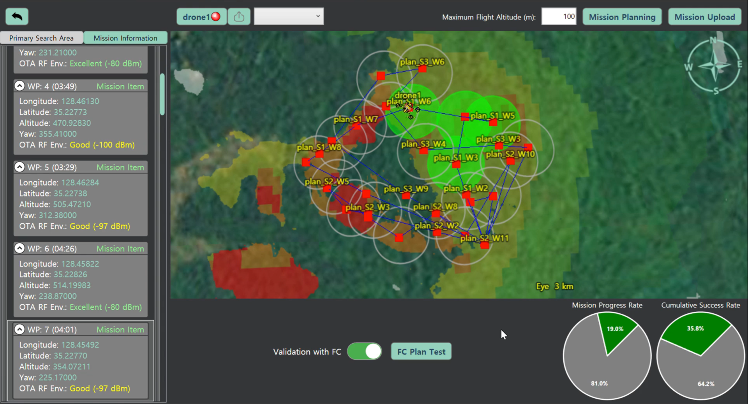Click the WP: 4 (03:49) header text

click(52, 86)
